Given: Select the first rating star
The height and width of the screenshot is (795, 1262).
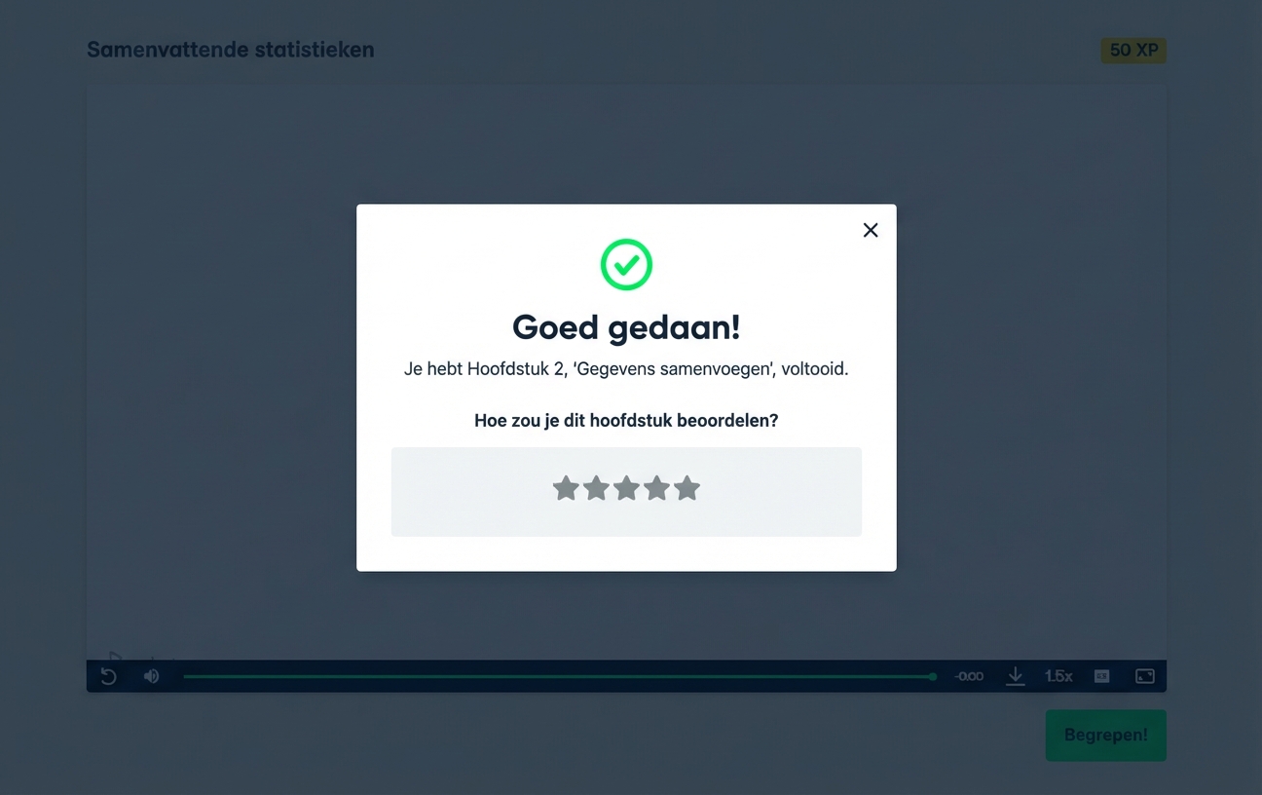Looking at the screenshot, I should pos(566,488).
